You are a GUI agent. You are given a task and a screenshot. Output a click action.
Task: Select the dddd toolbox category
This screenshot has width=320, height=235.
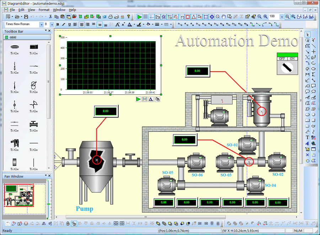click(x=13, y=37)
